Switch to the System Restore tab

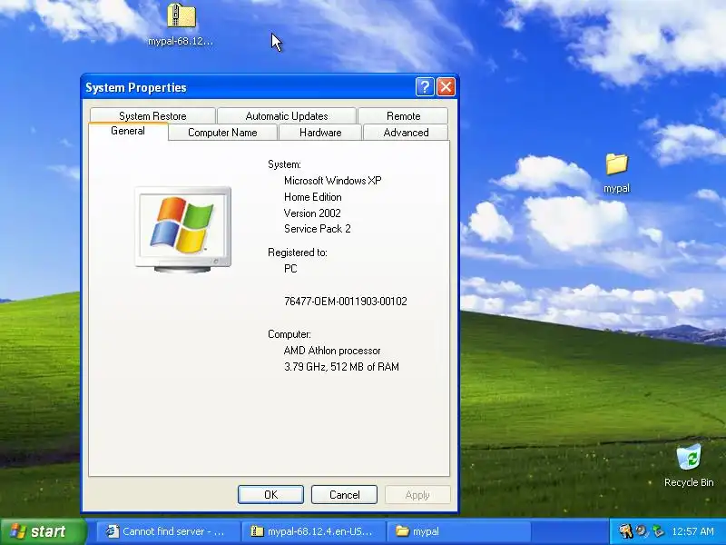[x=152, y=115]
